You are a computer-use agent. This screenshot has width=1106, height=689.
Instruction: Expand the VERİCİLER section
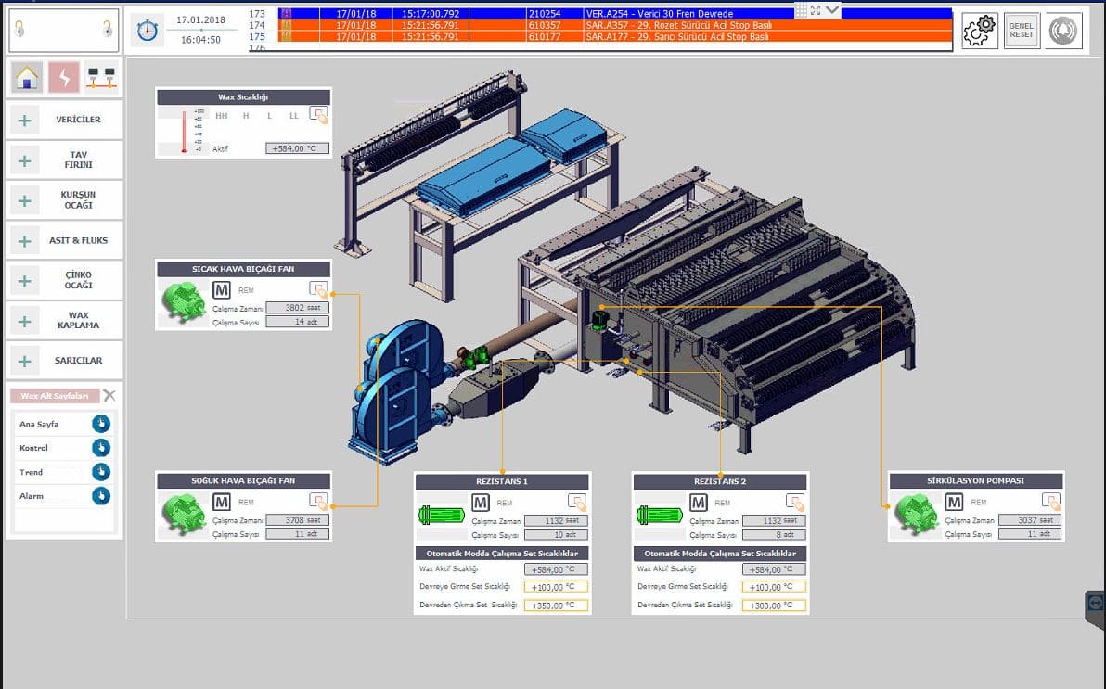coord(25,120)
